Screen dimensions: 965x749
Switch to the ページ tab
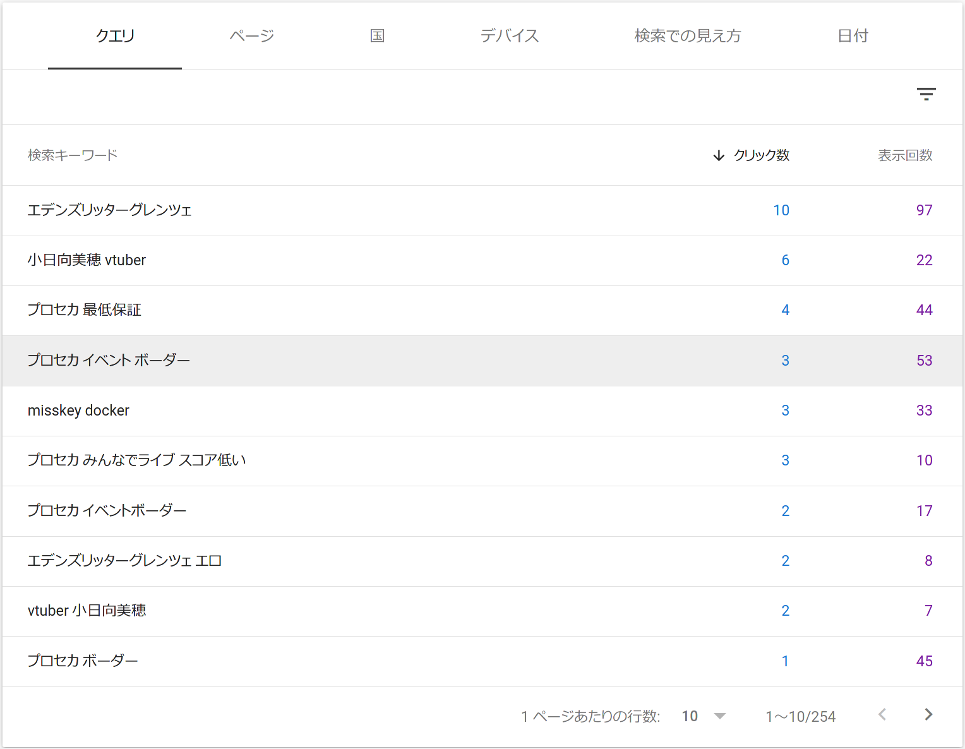point(252,36)
